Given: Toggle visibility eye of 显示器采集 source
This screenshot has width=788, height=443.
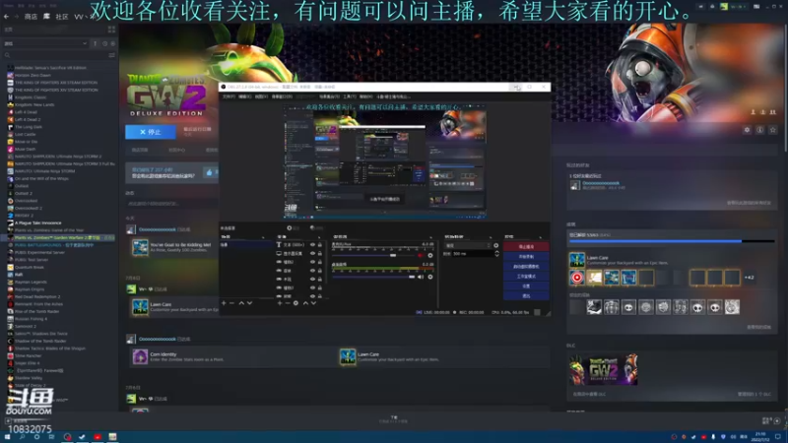Looking at the screenshot, I should [312, 254].
